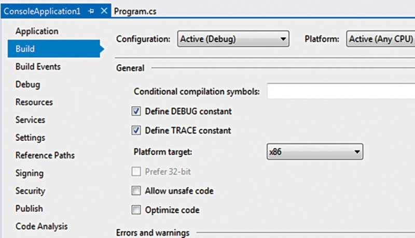Screen dimensions: 415x238
Task: Select the Build Events page
Action: 38,67
